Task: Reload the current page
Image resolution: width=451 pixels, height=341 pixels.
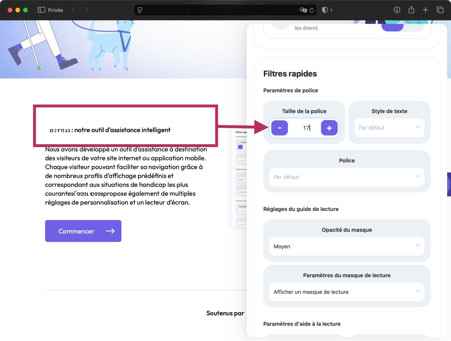Action: click(312, 10)
